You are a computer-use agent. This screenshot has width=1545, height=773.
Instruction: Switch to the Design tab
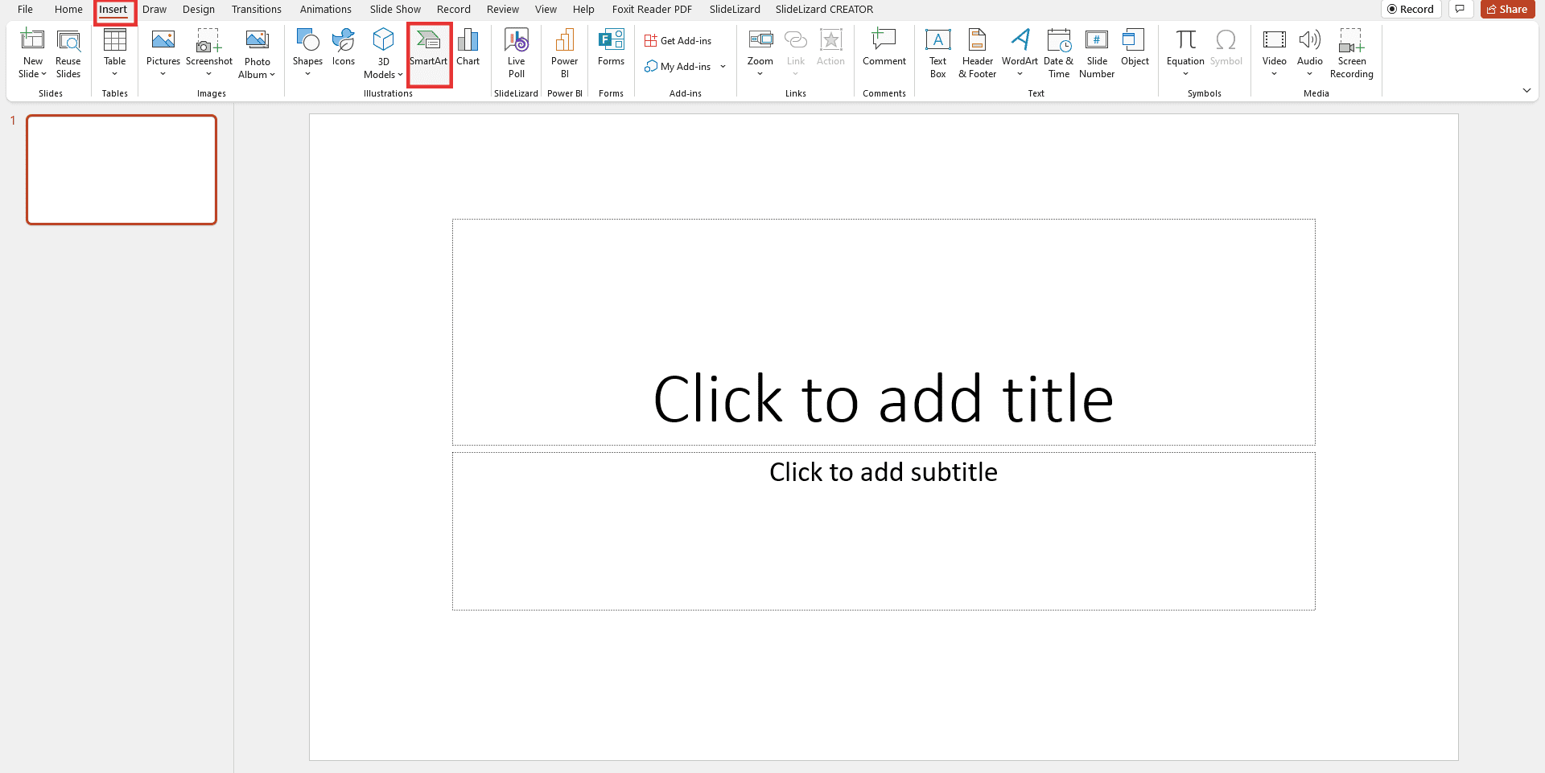[x=198, y=9]
